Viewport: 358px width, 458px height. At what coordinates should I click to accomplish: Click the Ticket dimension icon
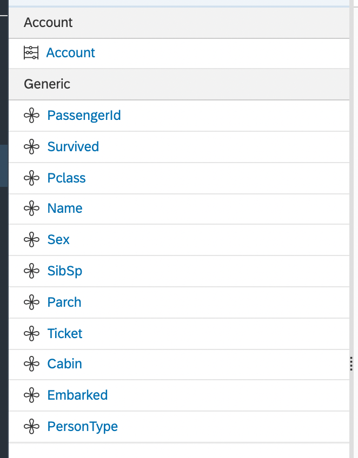pyautogui.click(x=32, y=334)
